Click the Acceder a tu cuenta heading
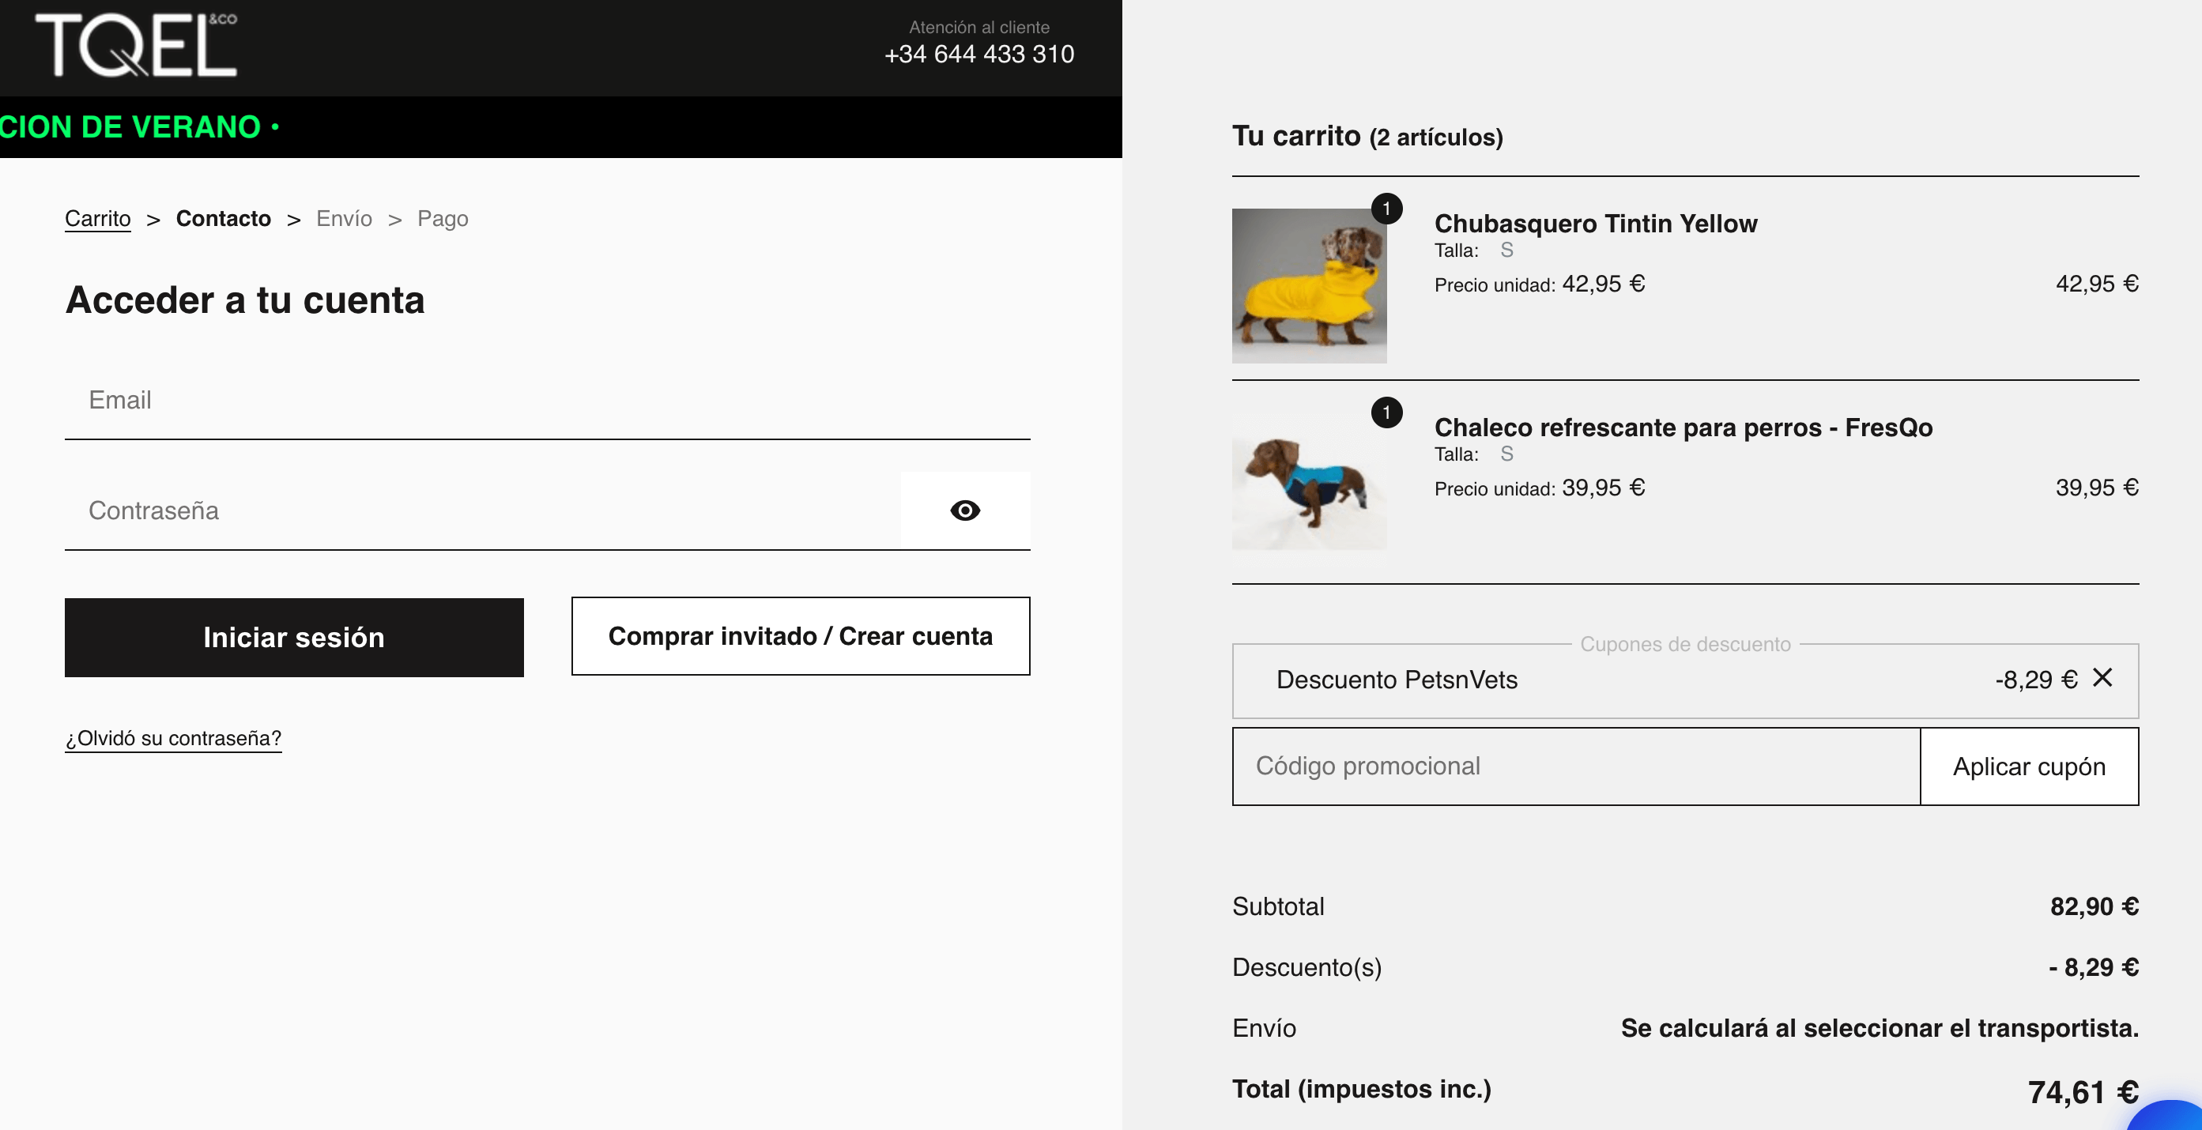 coord(244,300)
